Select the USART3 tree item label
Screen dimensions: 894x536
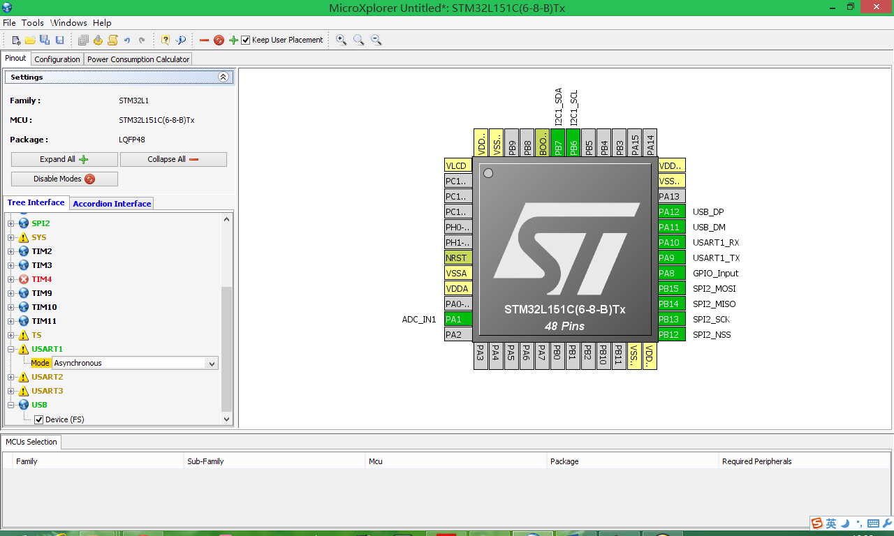coord(47,391)
